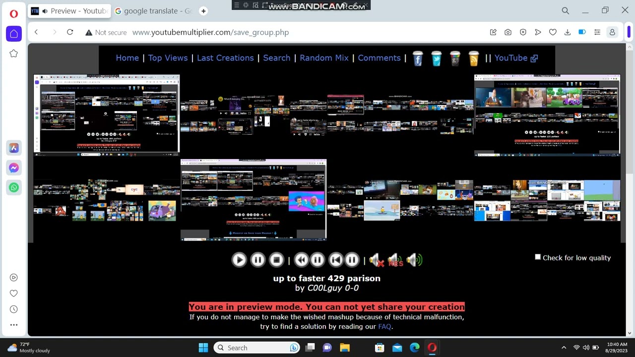635x357 pixels.
Task: Open the sidebar three-dots more menu
Action: (14, 325)
